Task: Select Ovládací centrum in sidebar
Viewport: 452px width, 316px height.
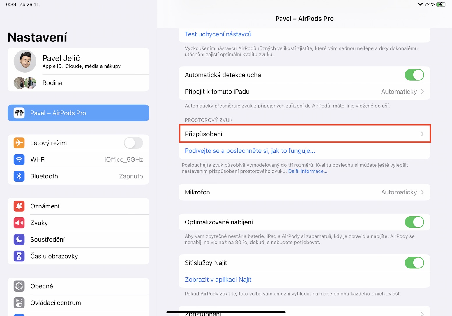Action: (x=56, y=303)
